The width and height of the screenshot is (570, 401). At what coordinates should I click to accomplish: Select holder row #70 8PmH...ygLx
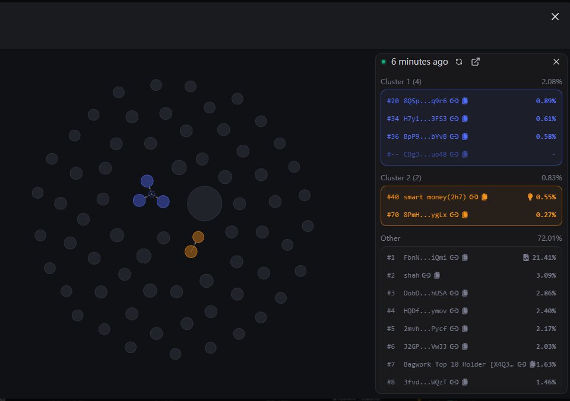[471, 215]
